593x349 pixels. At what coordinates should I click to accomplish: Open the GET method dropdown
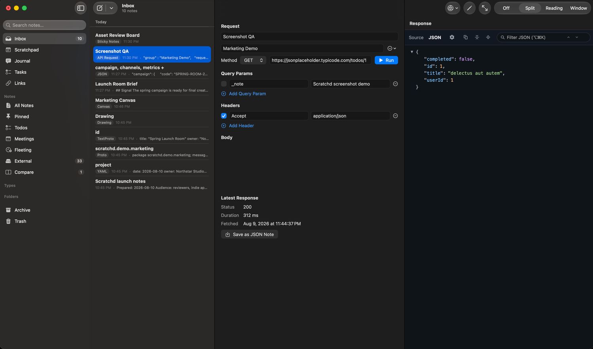253,60
